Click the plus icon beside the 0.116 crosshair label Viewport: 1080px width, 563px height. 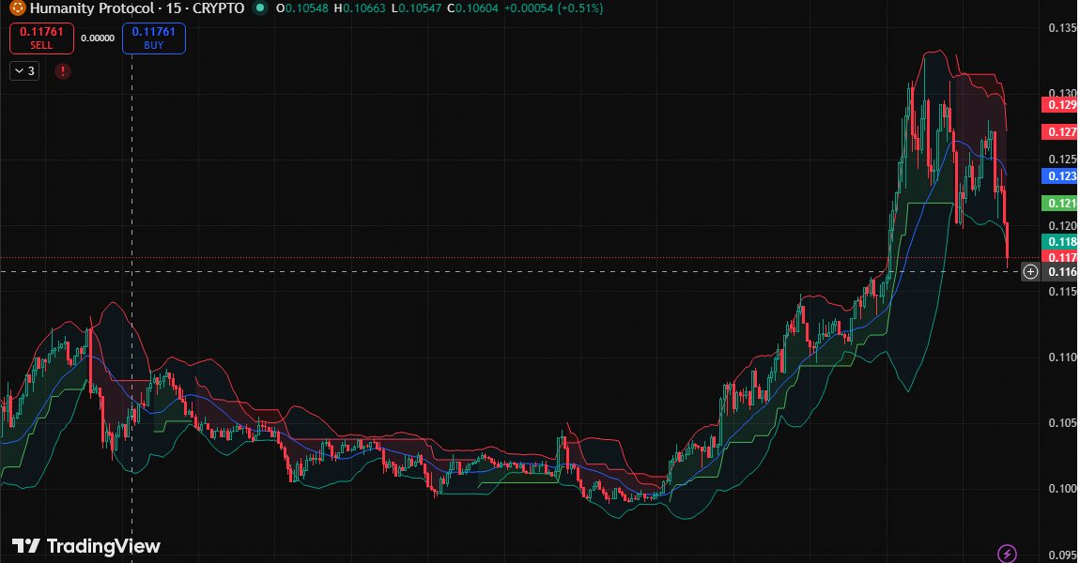[x=1029, y=272]
